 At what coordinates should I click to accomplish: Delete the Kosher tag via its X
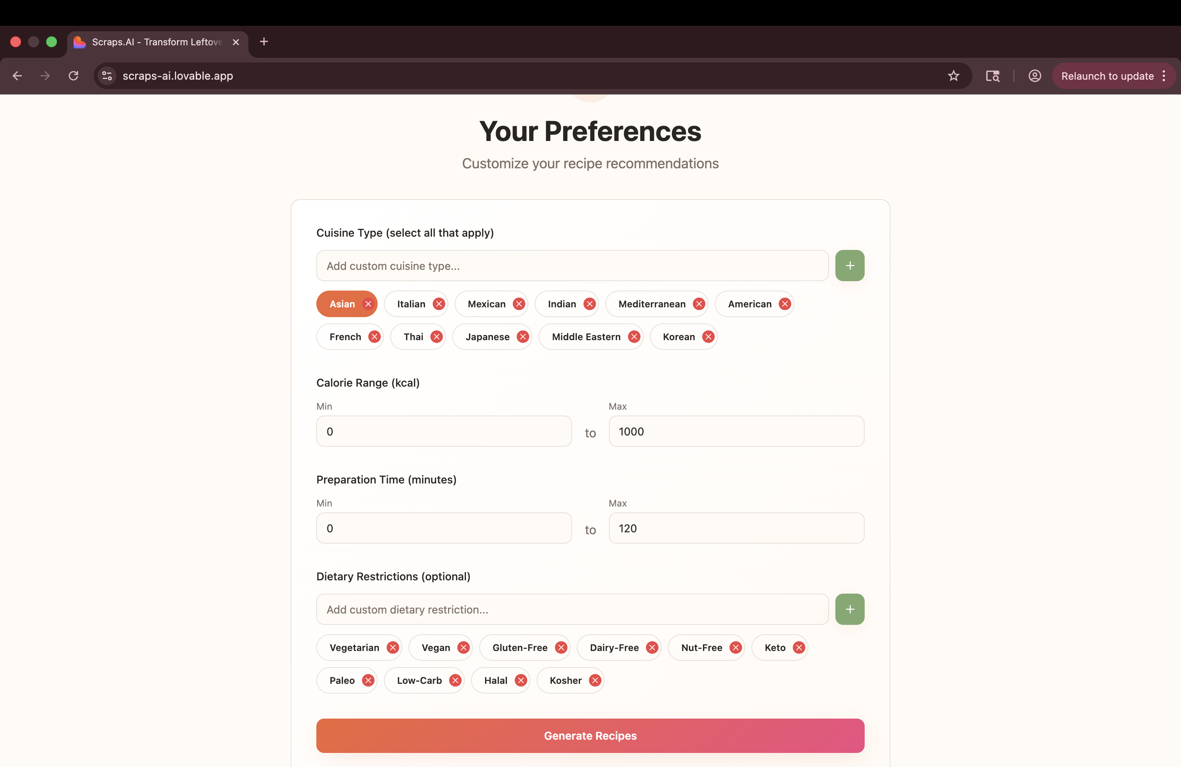[x=595, y=680]
